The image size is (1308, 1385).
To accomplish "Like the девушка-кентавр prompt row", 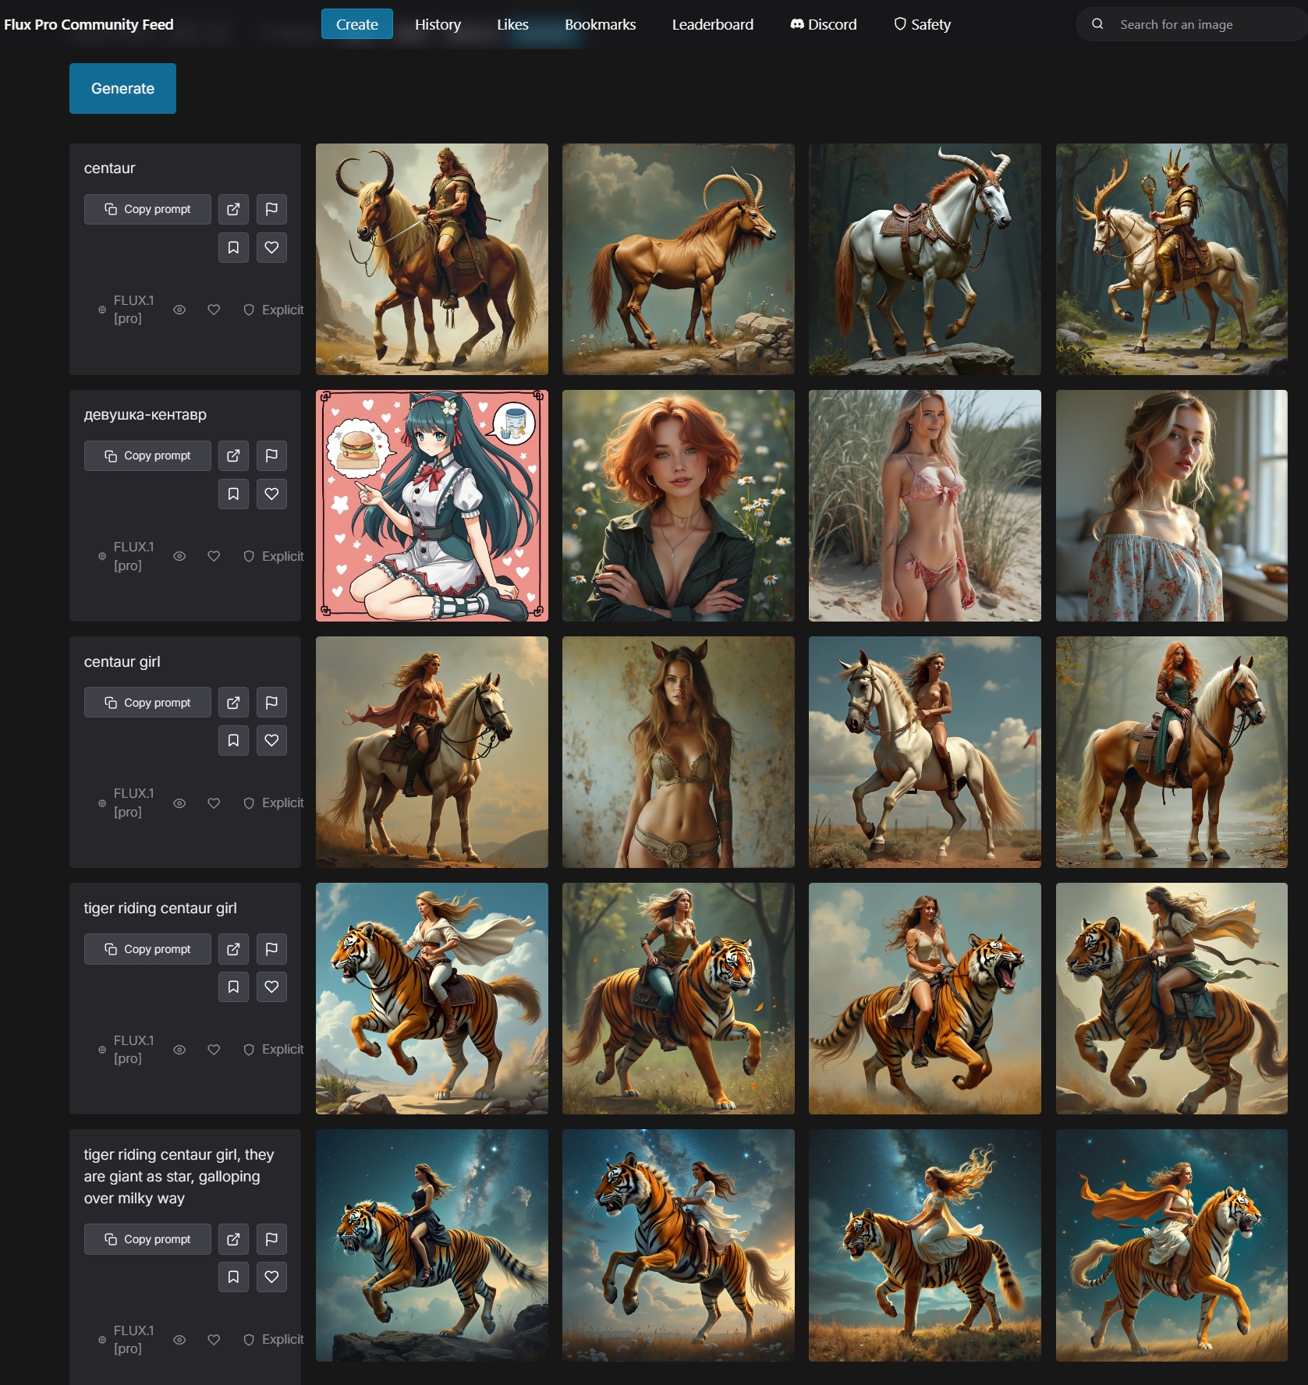I will [x=271, y=494].
